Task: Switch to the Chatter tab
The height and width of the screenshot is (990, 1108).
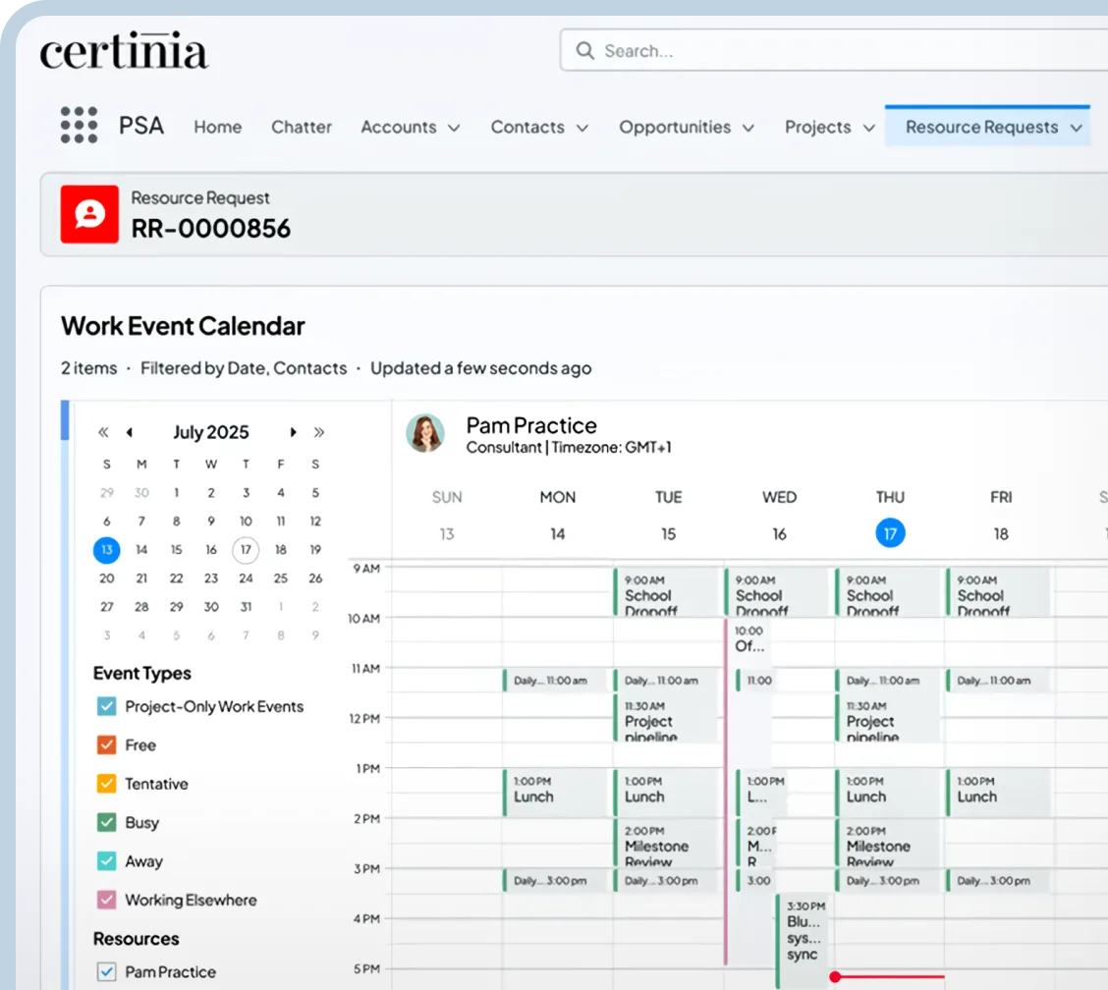Action: tap(302, 127)
